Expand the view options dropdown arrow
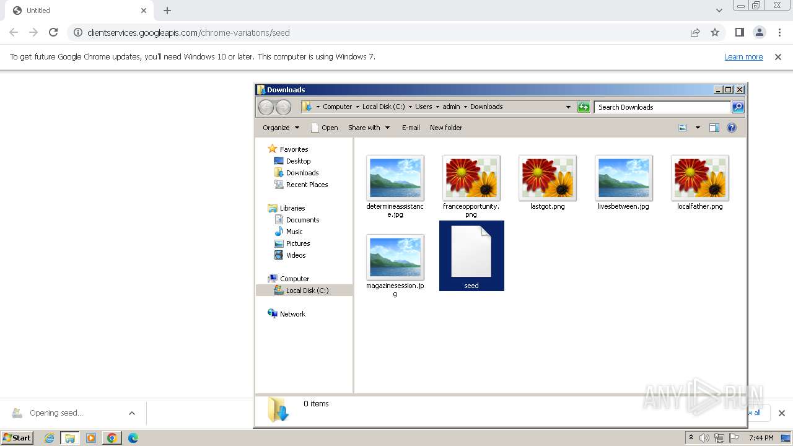 pyautogui.click(x=698, y=128)
